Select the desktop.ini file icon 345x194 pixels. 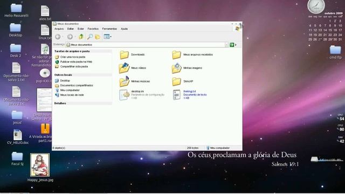click(125, 95)
